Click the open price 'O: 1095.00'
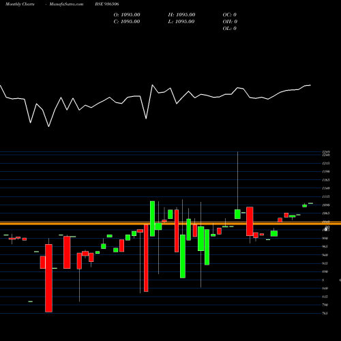The width and height of the screenshot is (341, 341). [127, 15]
